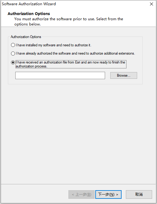This screenshot has height=204, width=157.
Task: Focus the authorization file path text box
Action: point(60,75)
